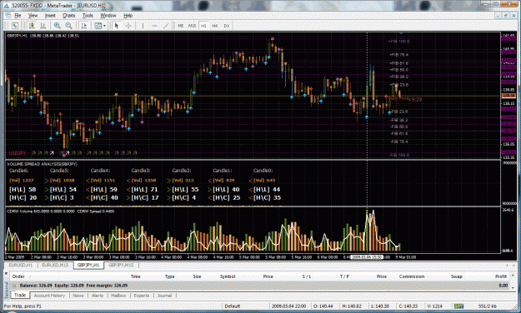Open the Tools menu

click(x=88, y=16)
